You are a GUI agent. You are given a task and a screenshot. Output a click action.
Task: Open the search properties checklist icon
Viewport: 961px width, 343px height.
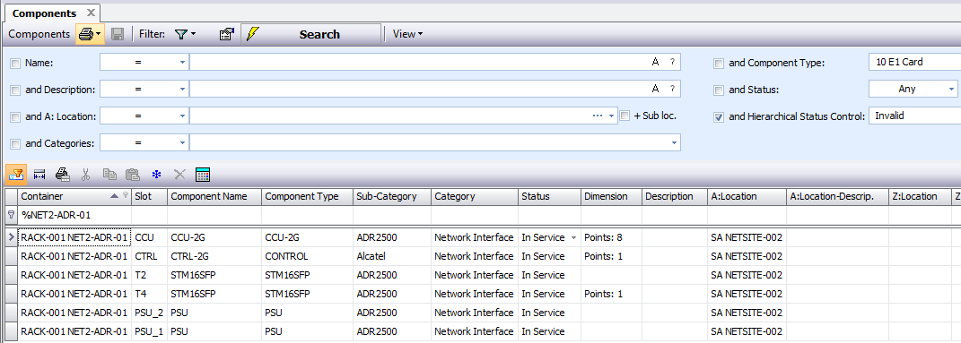click(x=227, y=34)
